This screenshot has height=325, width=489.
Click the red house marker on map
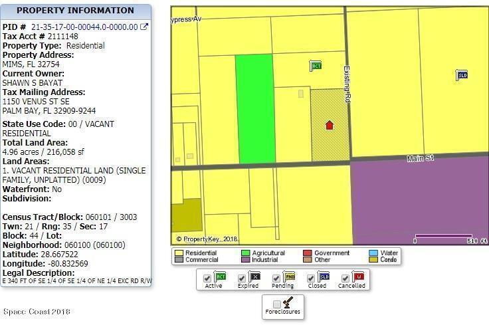pyautogui.click(x=329, y=125)
